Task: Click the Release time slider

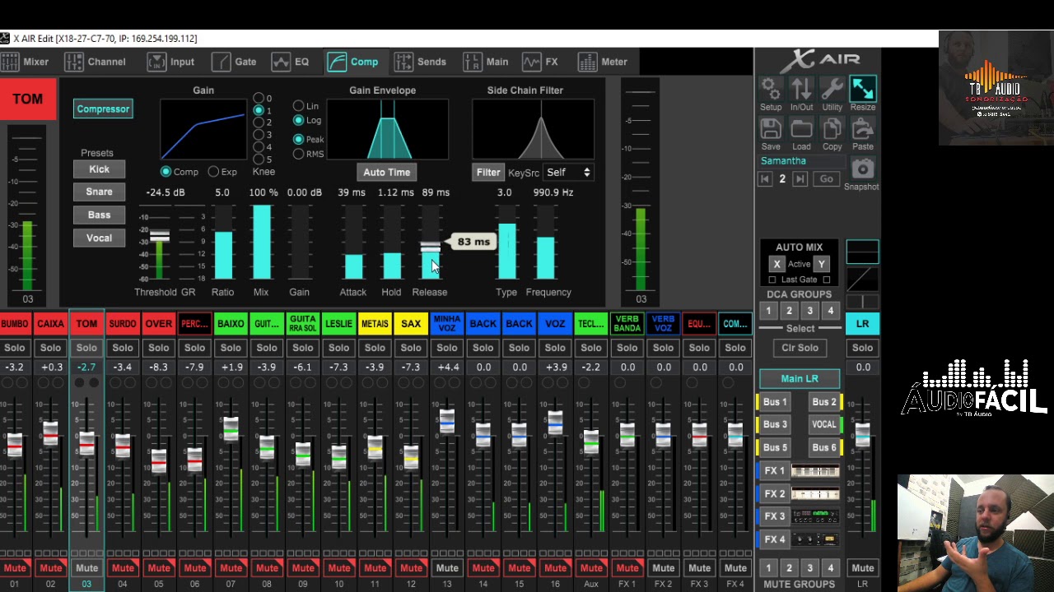Action: 430,243
